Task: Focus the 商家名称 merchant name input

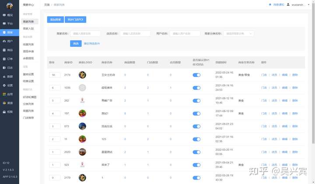Action: pos(85,34)
